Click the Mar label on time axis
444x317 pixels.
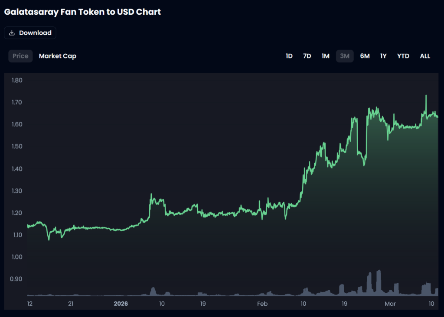click(390, 304)
